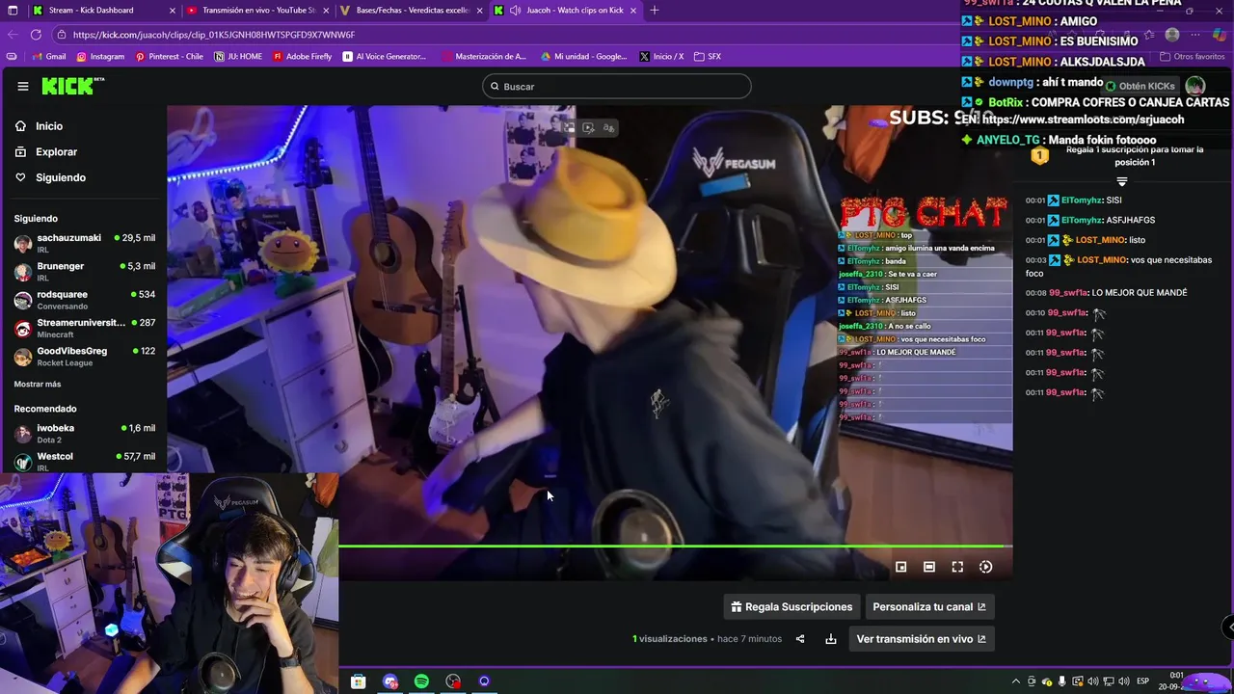Open sachauzumaki channel in Siguiendo list

coord(85,243)
